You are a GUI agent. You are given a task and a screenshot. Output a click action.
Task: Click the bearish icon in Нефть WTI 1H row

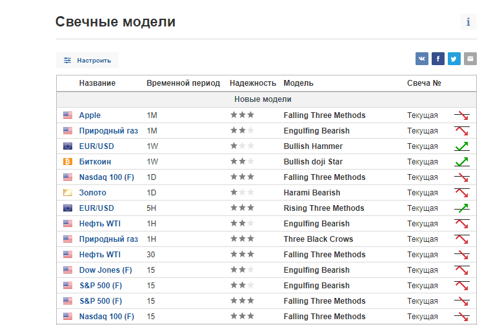pyautogui.click(x=462, y=224)
